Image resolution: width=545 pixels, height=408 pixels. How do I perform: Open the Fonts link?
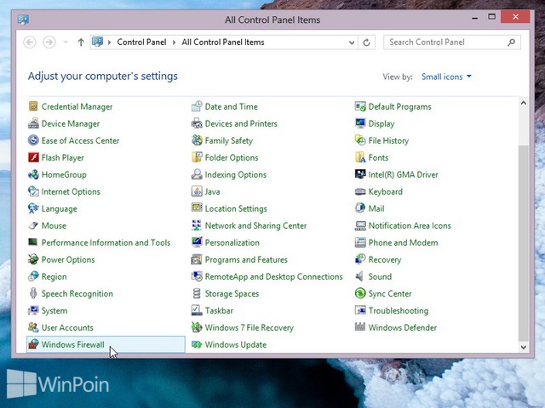click(378, 157)
